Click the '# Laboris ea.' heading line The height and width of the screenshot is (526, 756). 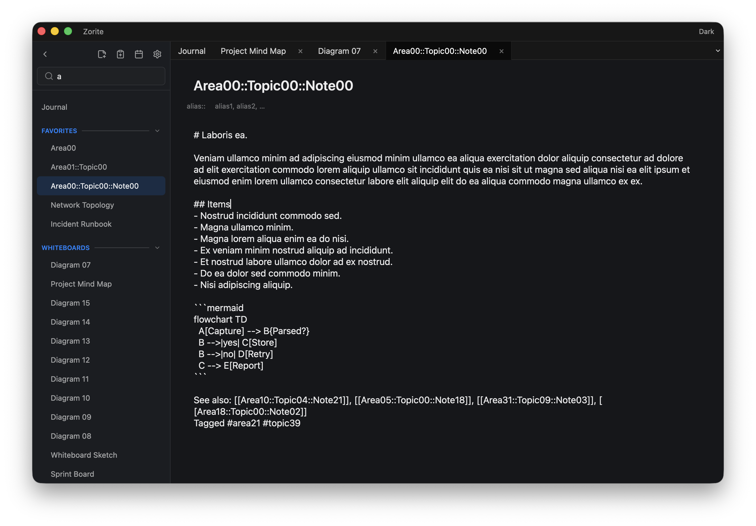point(220,135)
